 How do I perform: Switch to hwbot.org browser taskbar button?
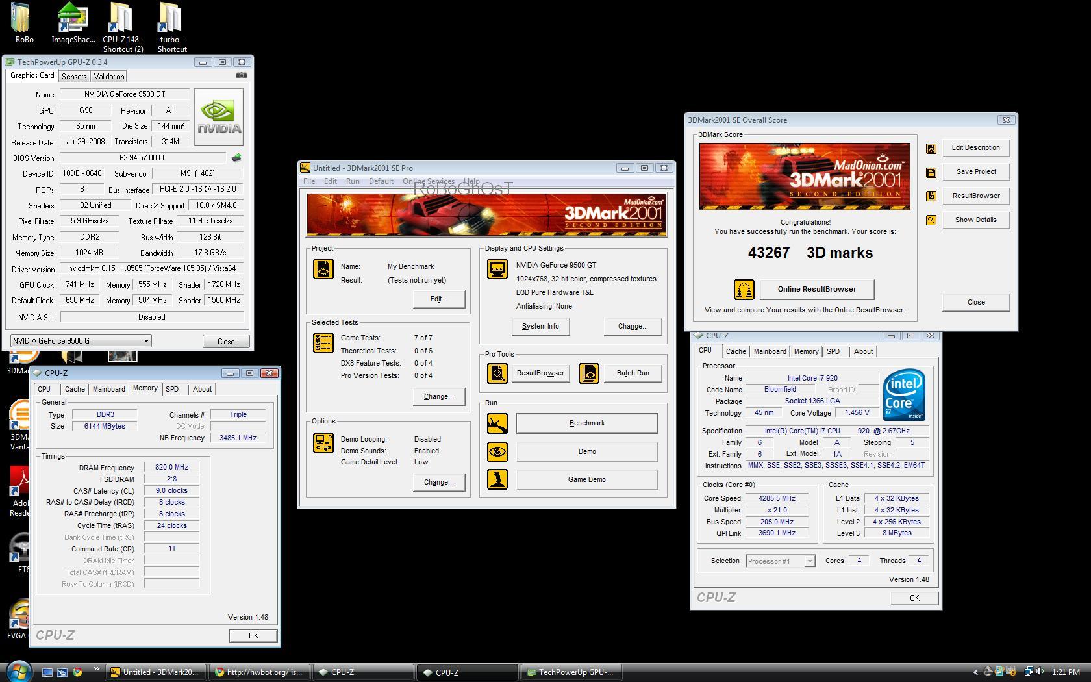click(260, 672)
